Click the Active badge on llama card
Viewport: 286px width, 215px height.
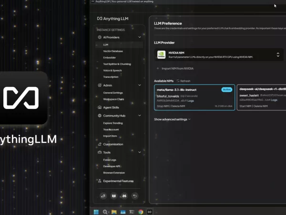click(227, 89)
